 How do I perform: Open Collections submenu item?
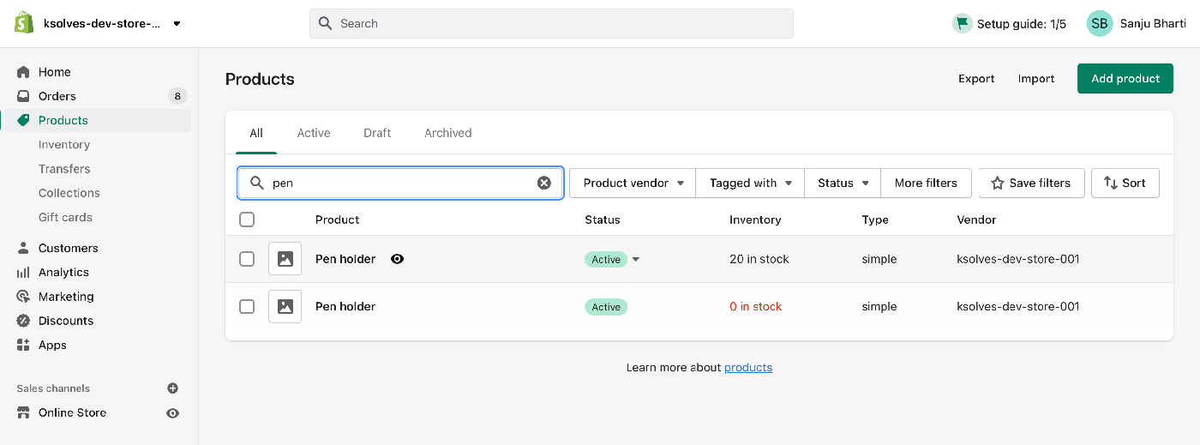(x=69, y=193)
